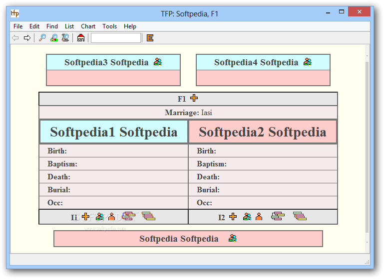Click the I2 individual label

[x=221, y=217]
